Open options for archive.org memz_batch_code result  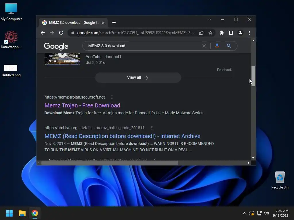(152, 128)
